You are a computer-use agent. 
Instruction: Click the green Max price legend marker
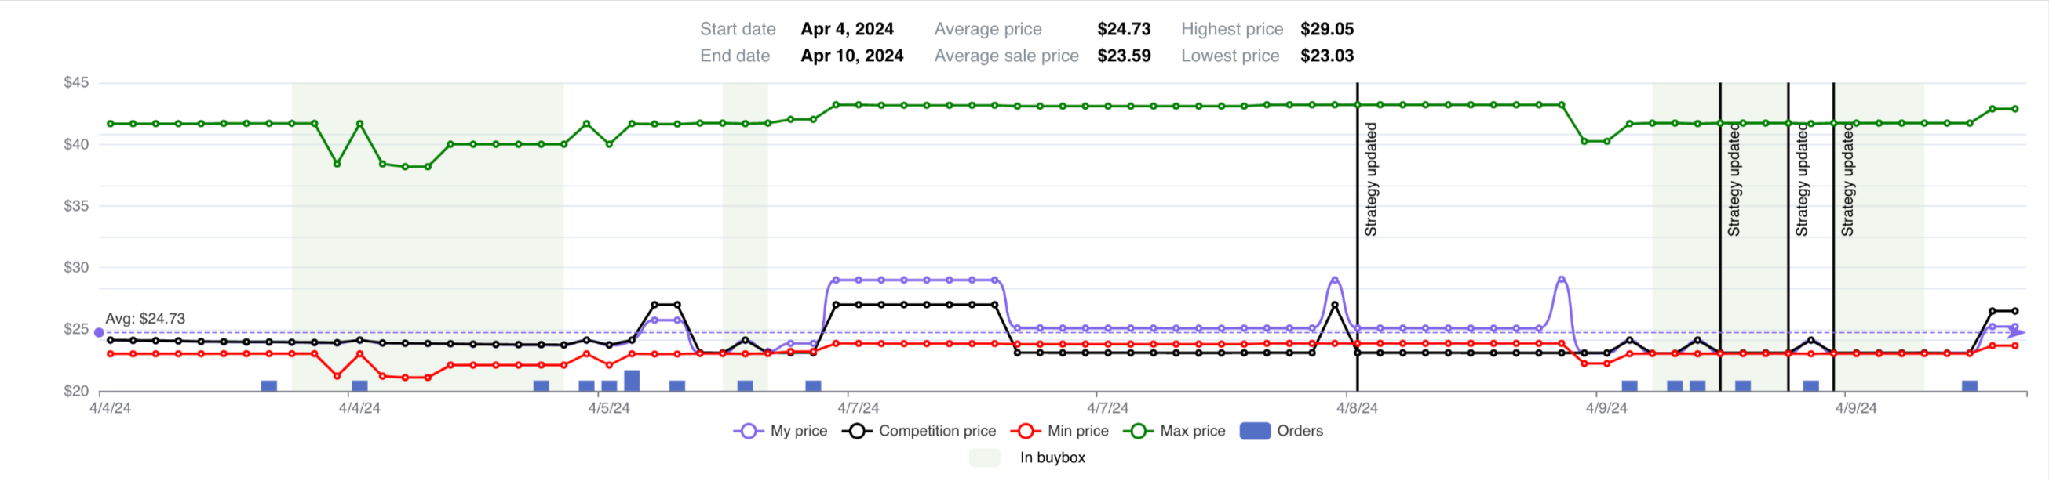point(1138,431)
